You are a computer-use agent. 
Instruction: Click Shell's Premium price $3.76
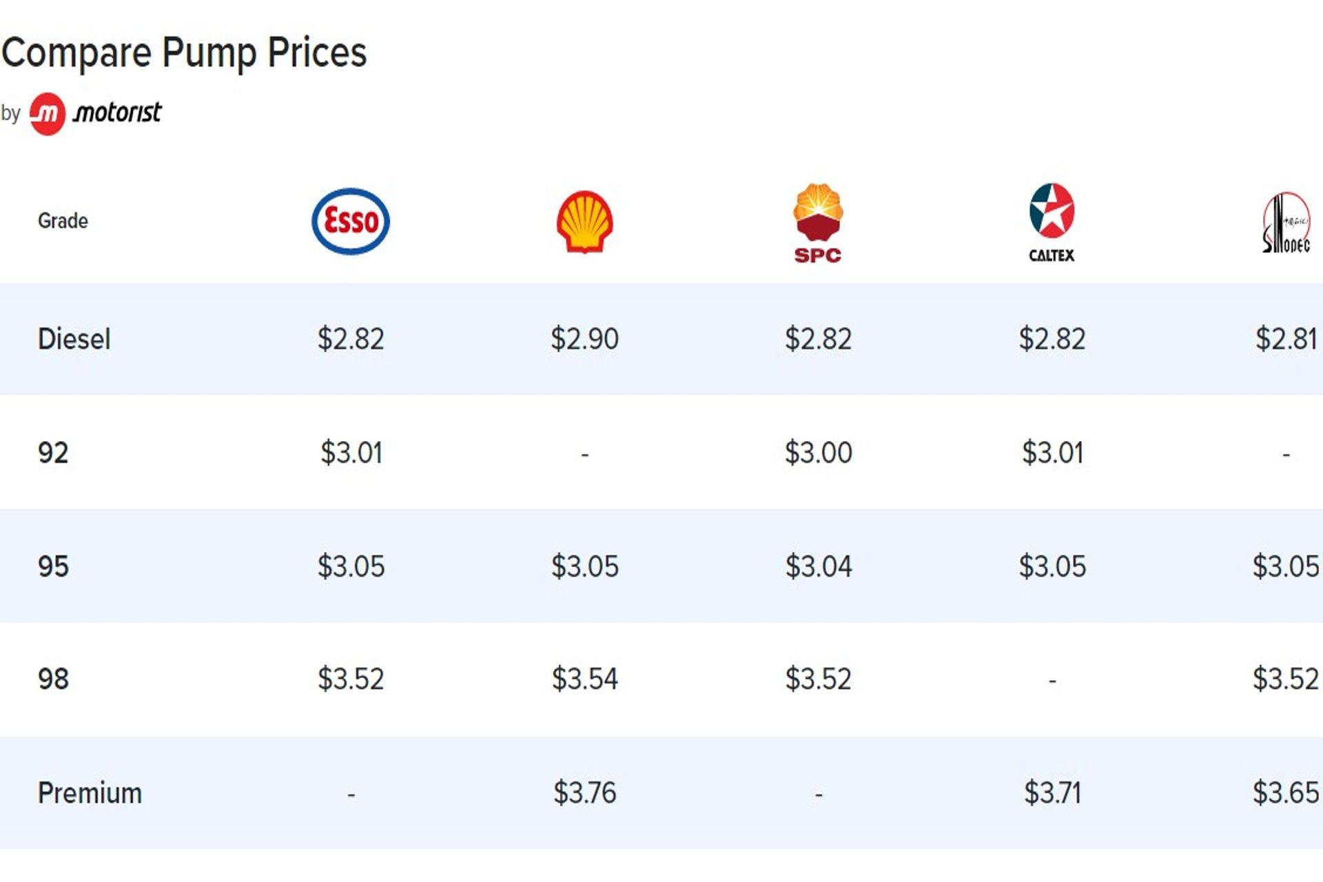pyautogui.click(x=584, y=793)
